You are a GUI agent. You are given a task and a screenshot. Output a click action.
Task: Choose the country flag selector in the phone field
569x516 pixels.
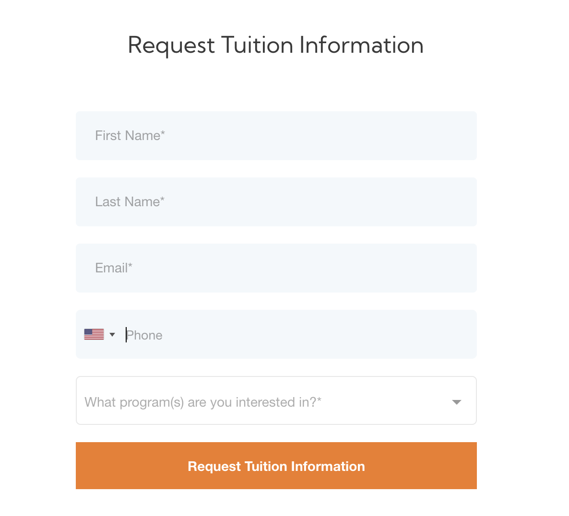99,334
